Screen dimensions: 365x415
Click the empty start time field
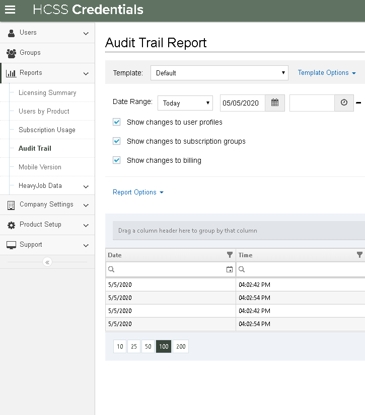(x=312, y=103)
